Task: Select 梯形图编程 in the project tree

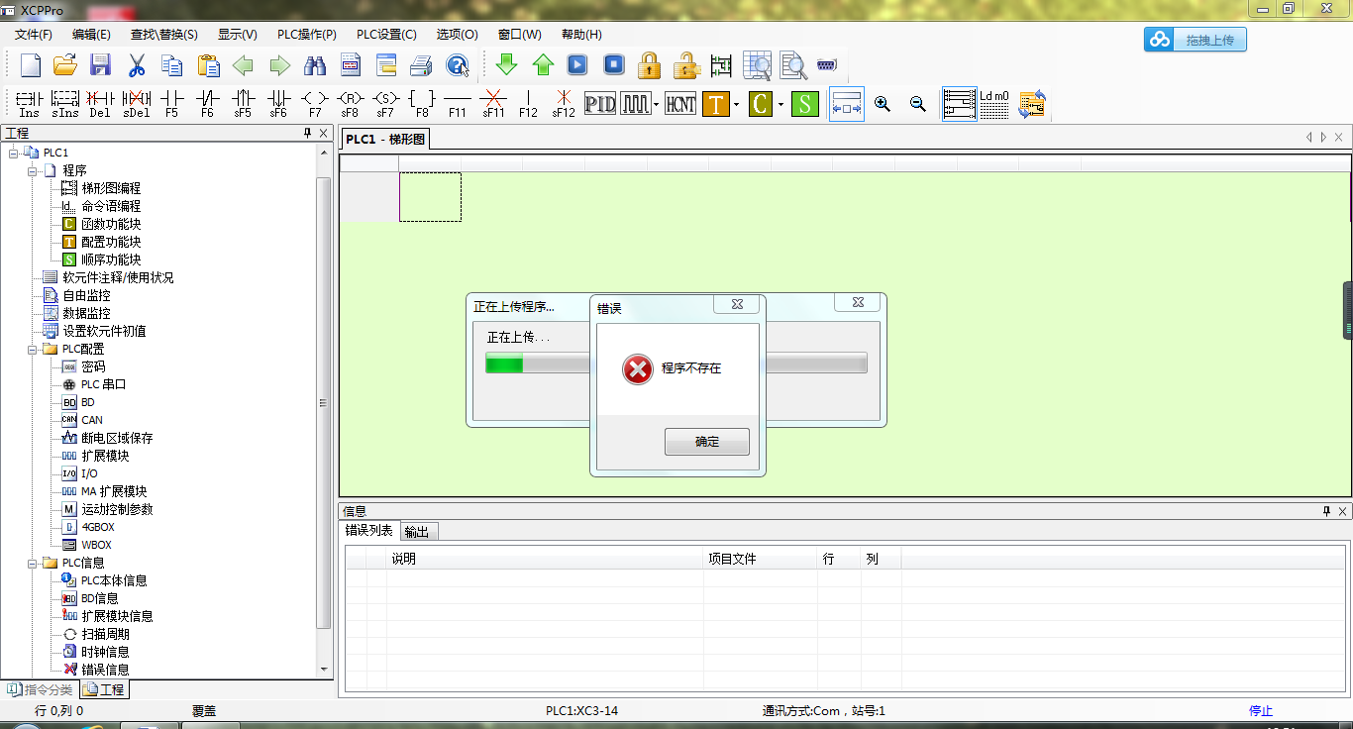Action: (111, 188)
